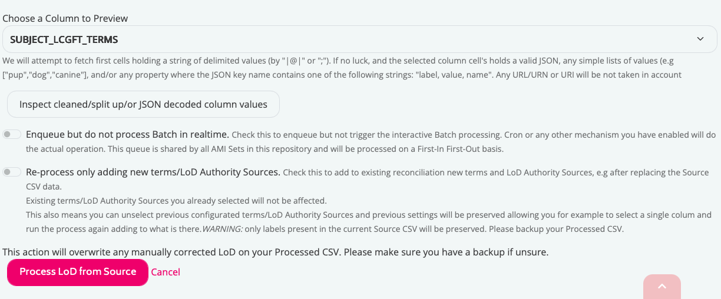This screenshot has width=721, height=299.
Task: Click Inspect cleaned/split up column values button
Action: (143, 105)
